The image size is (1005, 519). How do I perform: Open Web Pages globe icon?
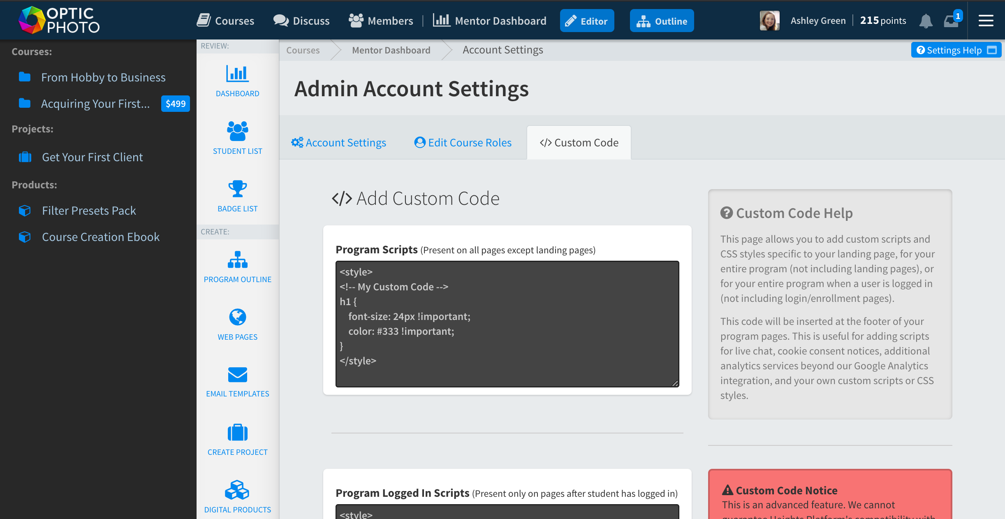pyautogui.click(x=237, y=317)
